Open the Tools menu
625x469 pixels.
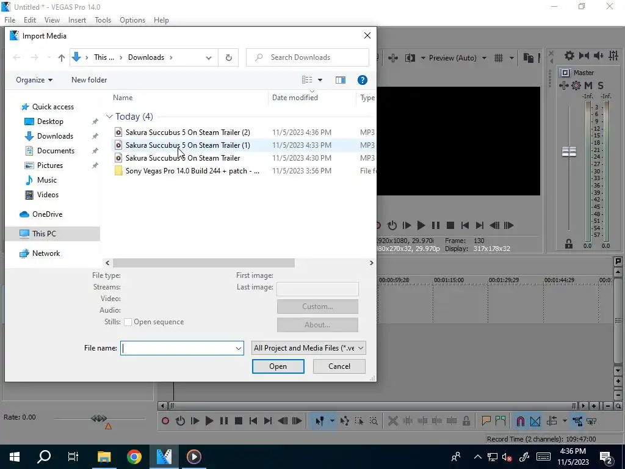[x=103, y=20]
